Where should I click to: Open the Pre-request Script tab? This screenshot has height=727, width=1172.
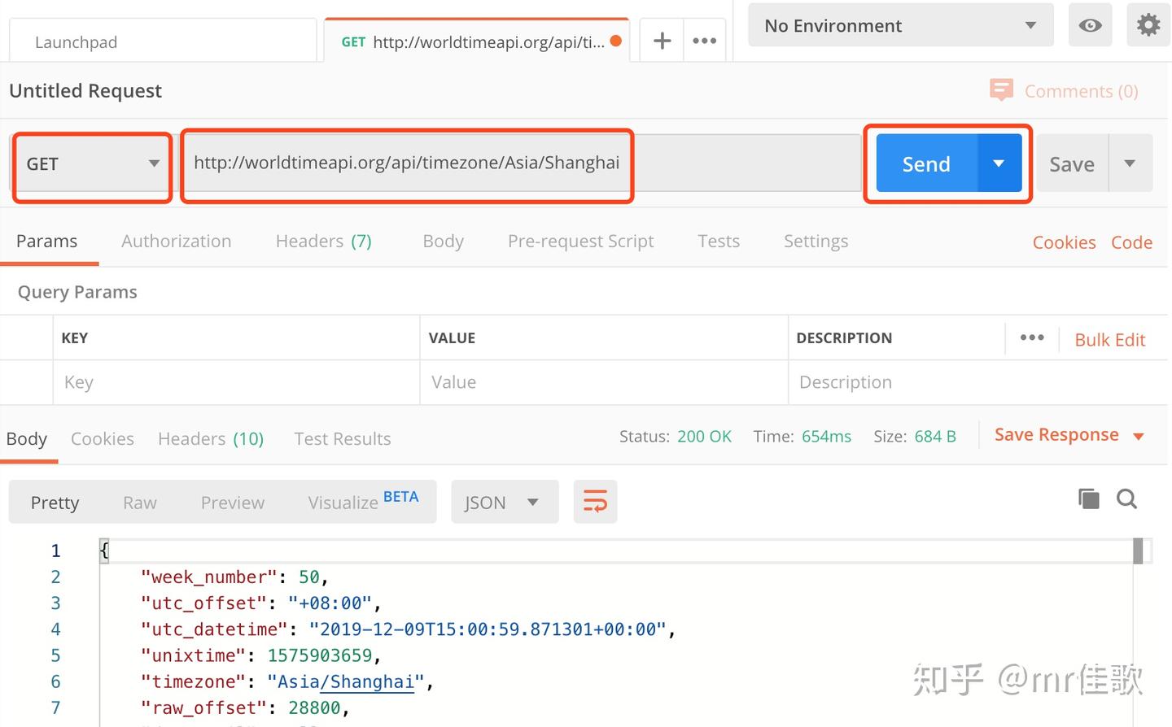(581, 241)
